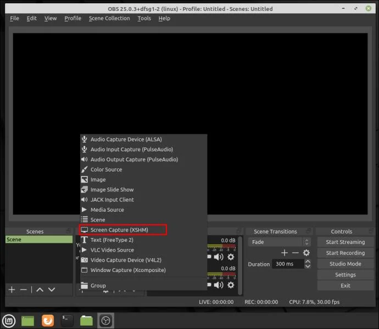Open the Scene Collection menu

[109, 18]
